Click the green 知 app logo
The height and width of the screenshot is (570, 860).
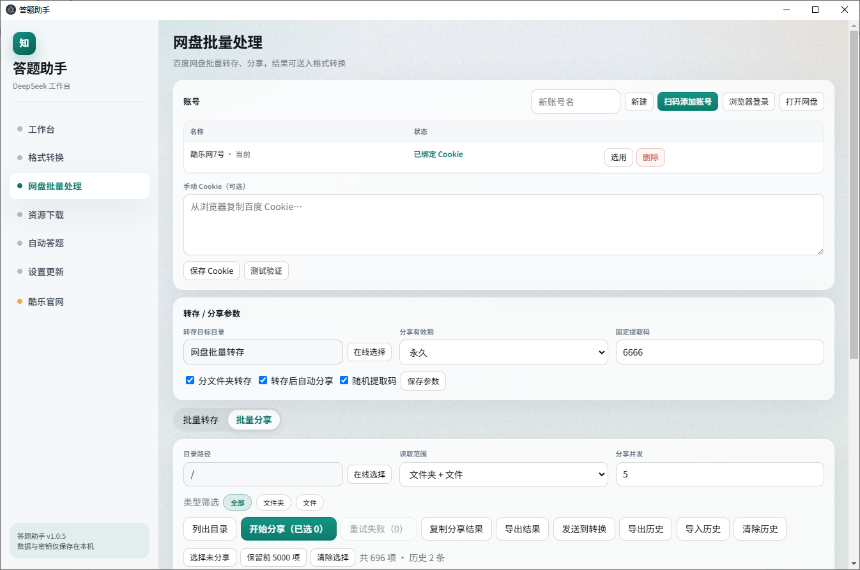[24, 43]
